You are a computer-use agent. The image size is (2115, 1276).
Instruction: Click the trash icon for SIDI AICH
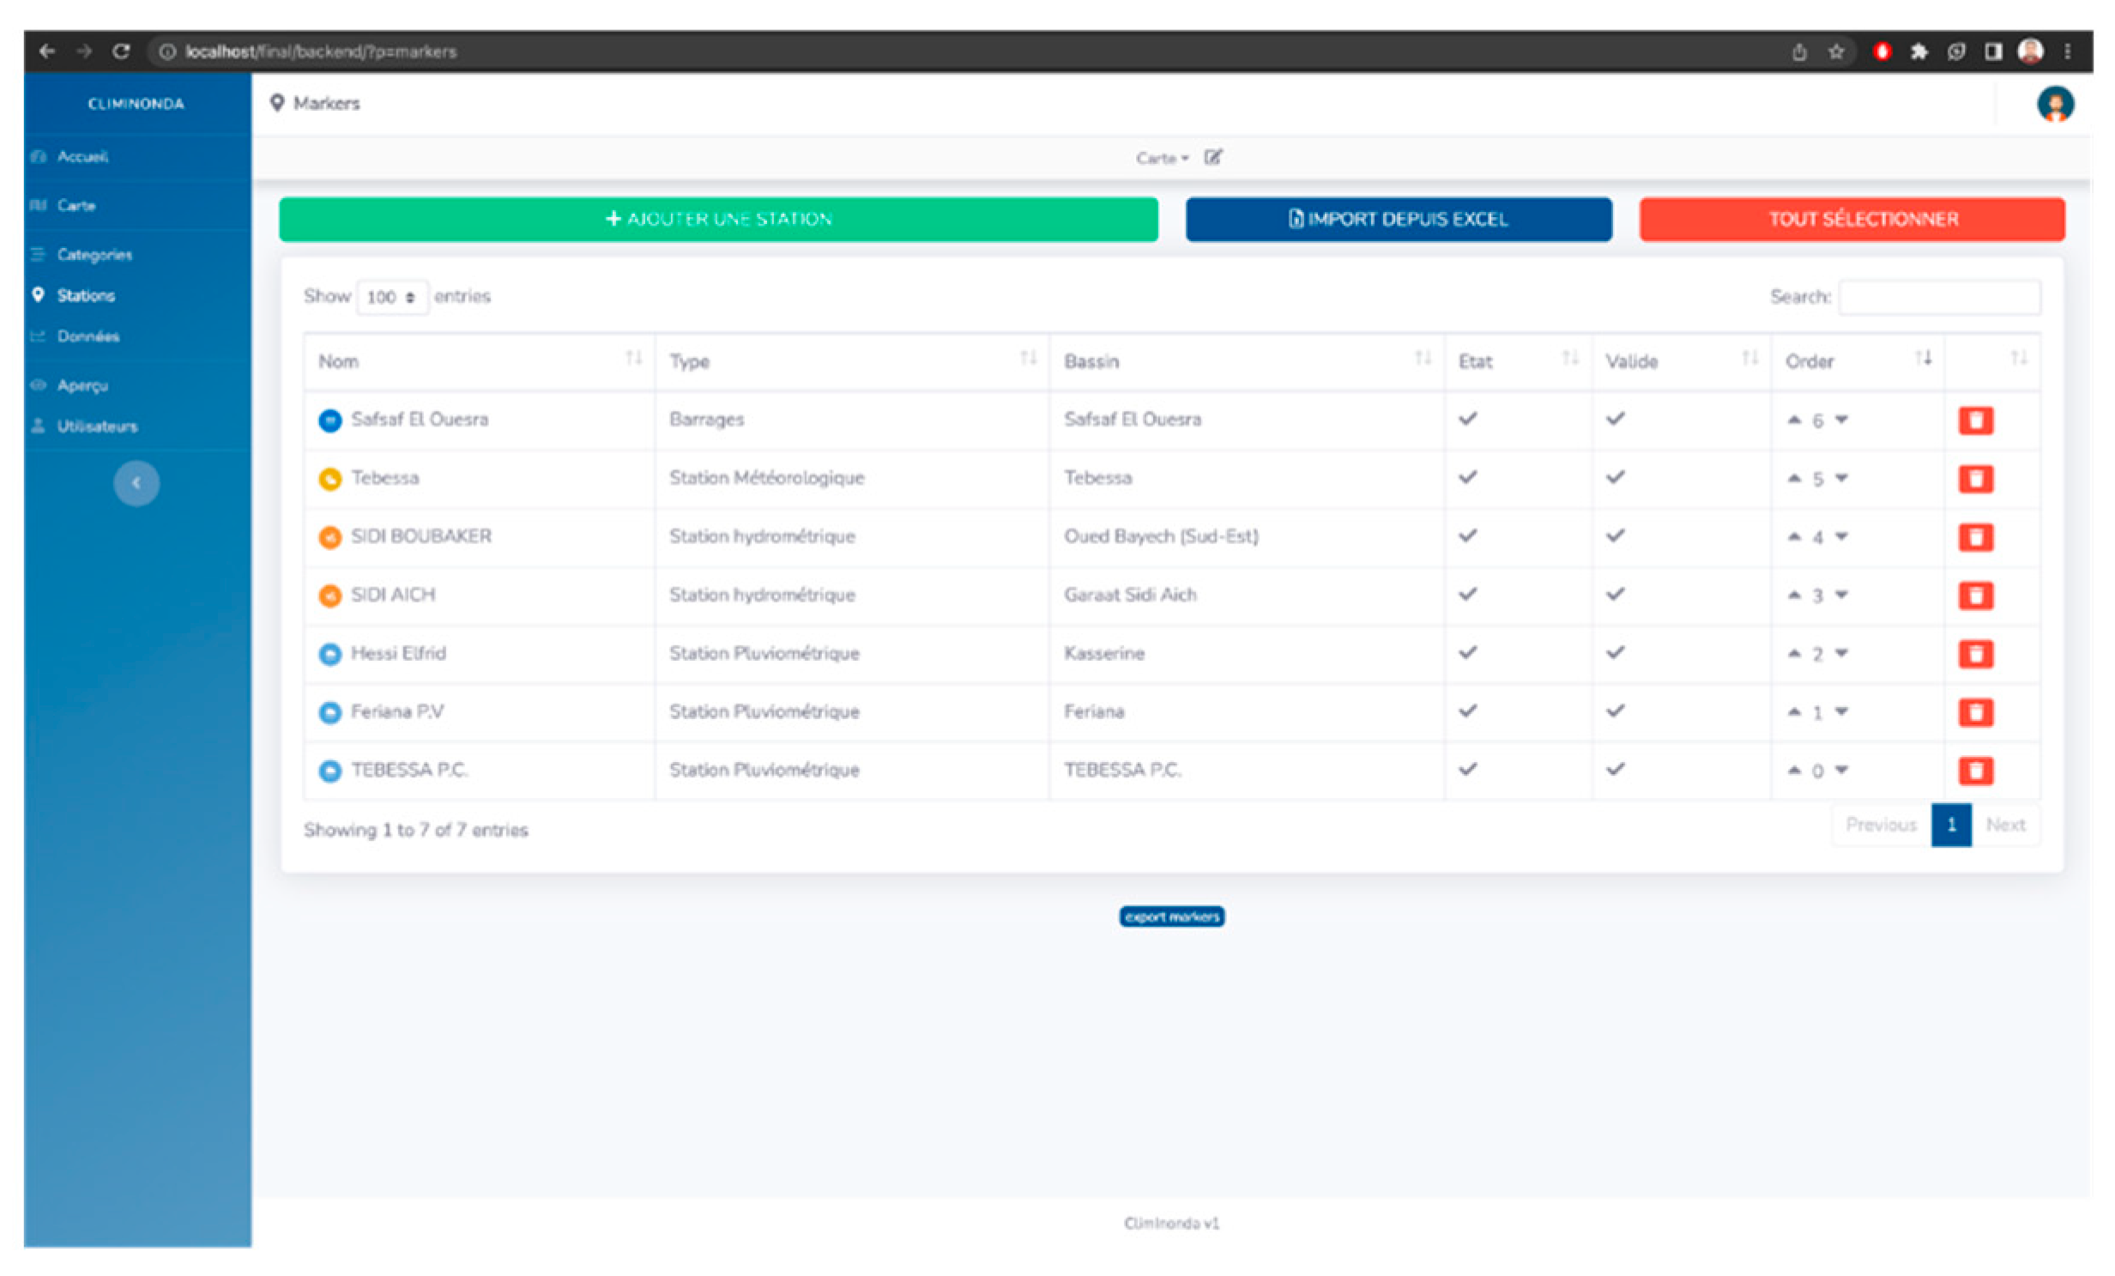point(1975,595)
